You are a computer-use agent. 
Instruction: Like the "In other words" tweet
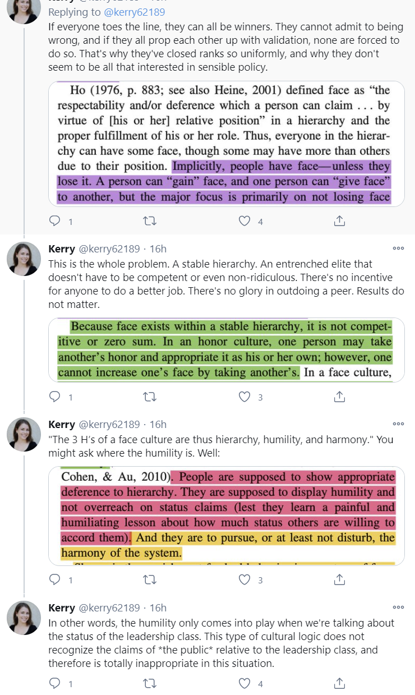tap(244, 683)
